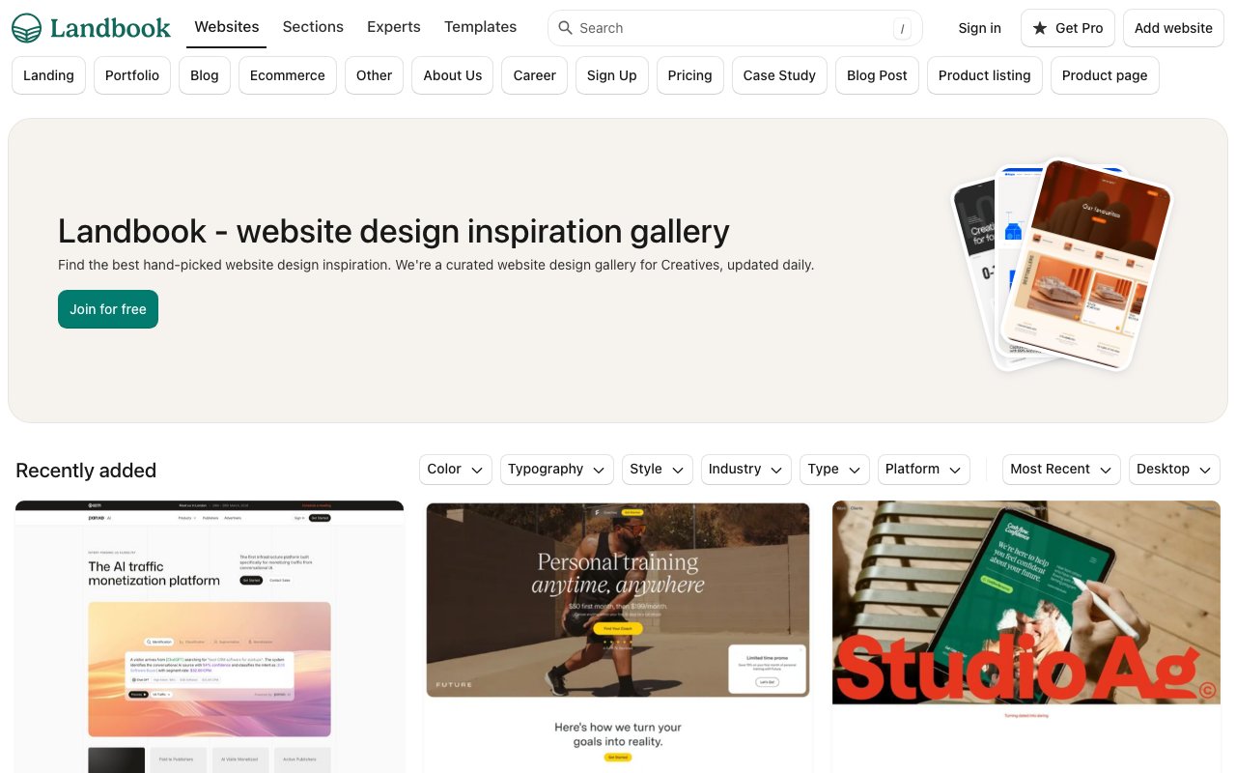Click the Add website button
This screenshot has height=773, width=1236.
(x=1173, y=28)
